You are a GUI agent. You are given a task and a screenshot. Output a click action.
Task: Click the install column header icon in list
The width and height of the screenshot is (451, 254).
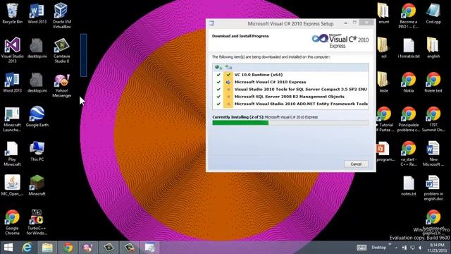click(x=228, y=67)
